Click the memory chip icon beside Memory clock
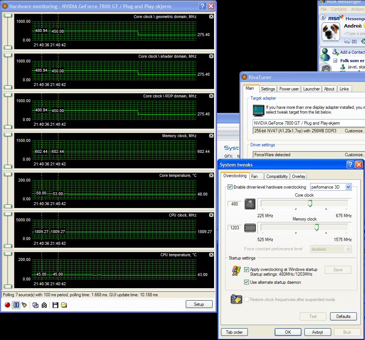This screenshot has height=340, width=365. point(250,228)
